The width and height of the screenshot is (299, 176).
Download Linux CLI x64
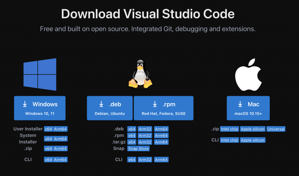132,160
